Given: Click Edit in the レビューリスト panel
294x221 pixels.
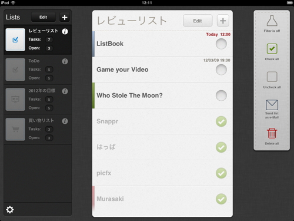Looking at the screenshot, I should click(x=198, y=21).
